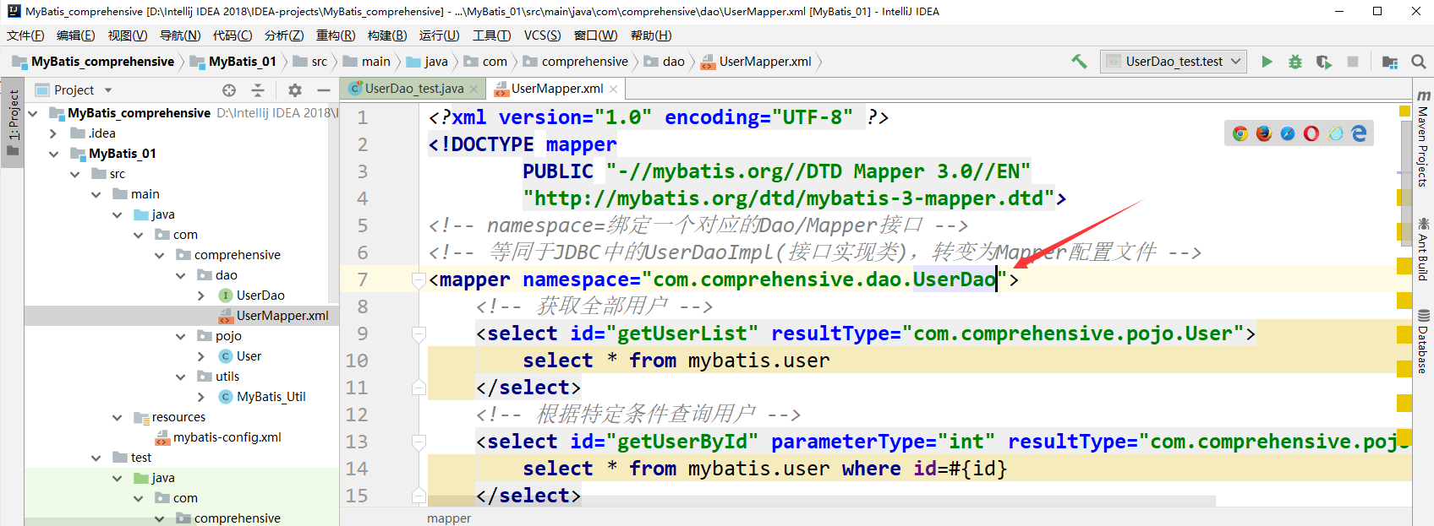The height and width of the screenshot is (526, 1434).
Task: Open Ant Build side panel
Action: click(x=1423, y=249)
